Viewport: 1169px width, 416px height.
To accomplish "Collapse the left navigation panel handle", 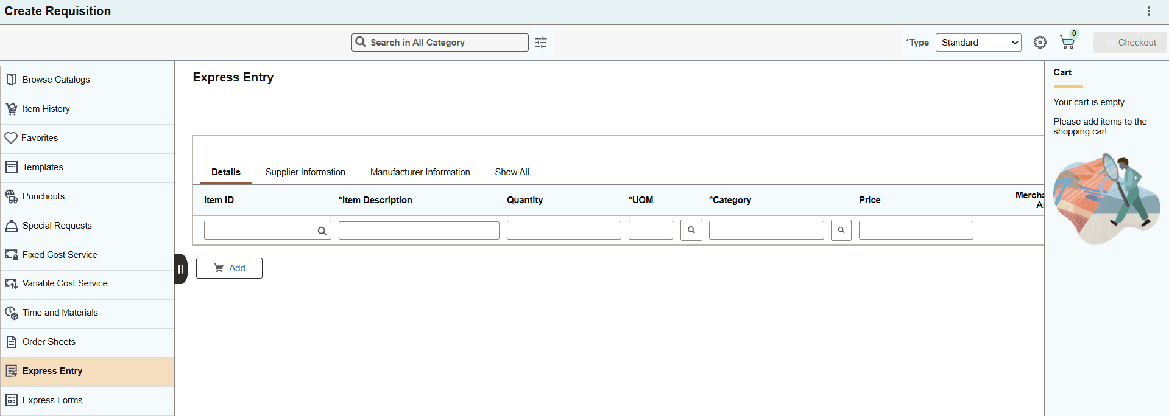I will tap(181, 269).
